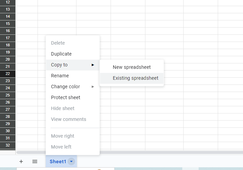Screen dimensions: 243x170
Task: Click Protect sheet option
Action: tap(66, 97)
